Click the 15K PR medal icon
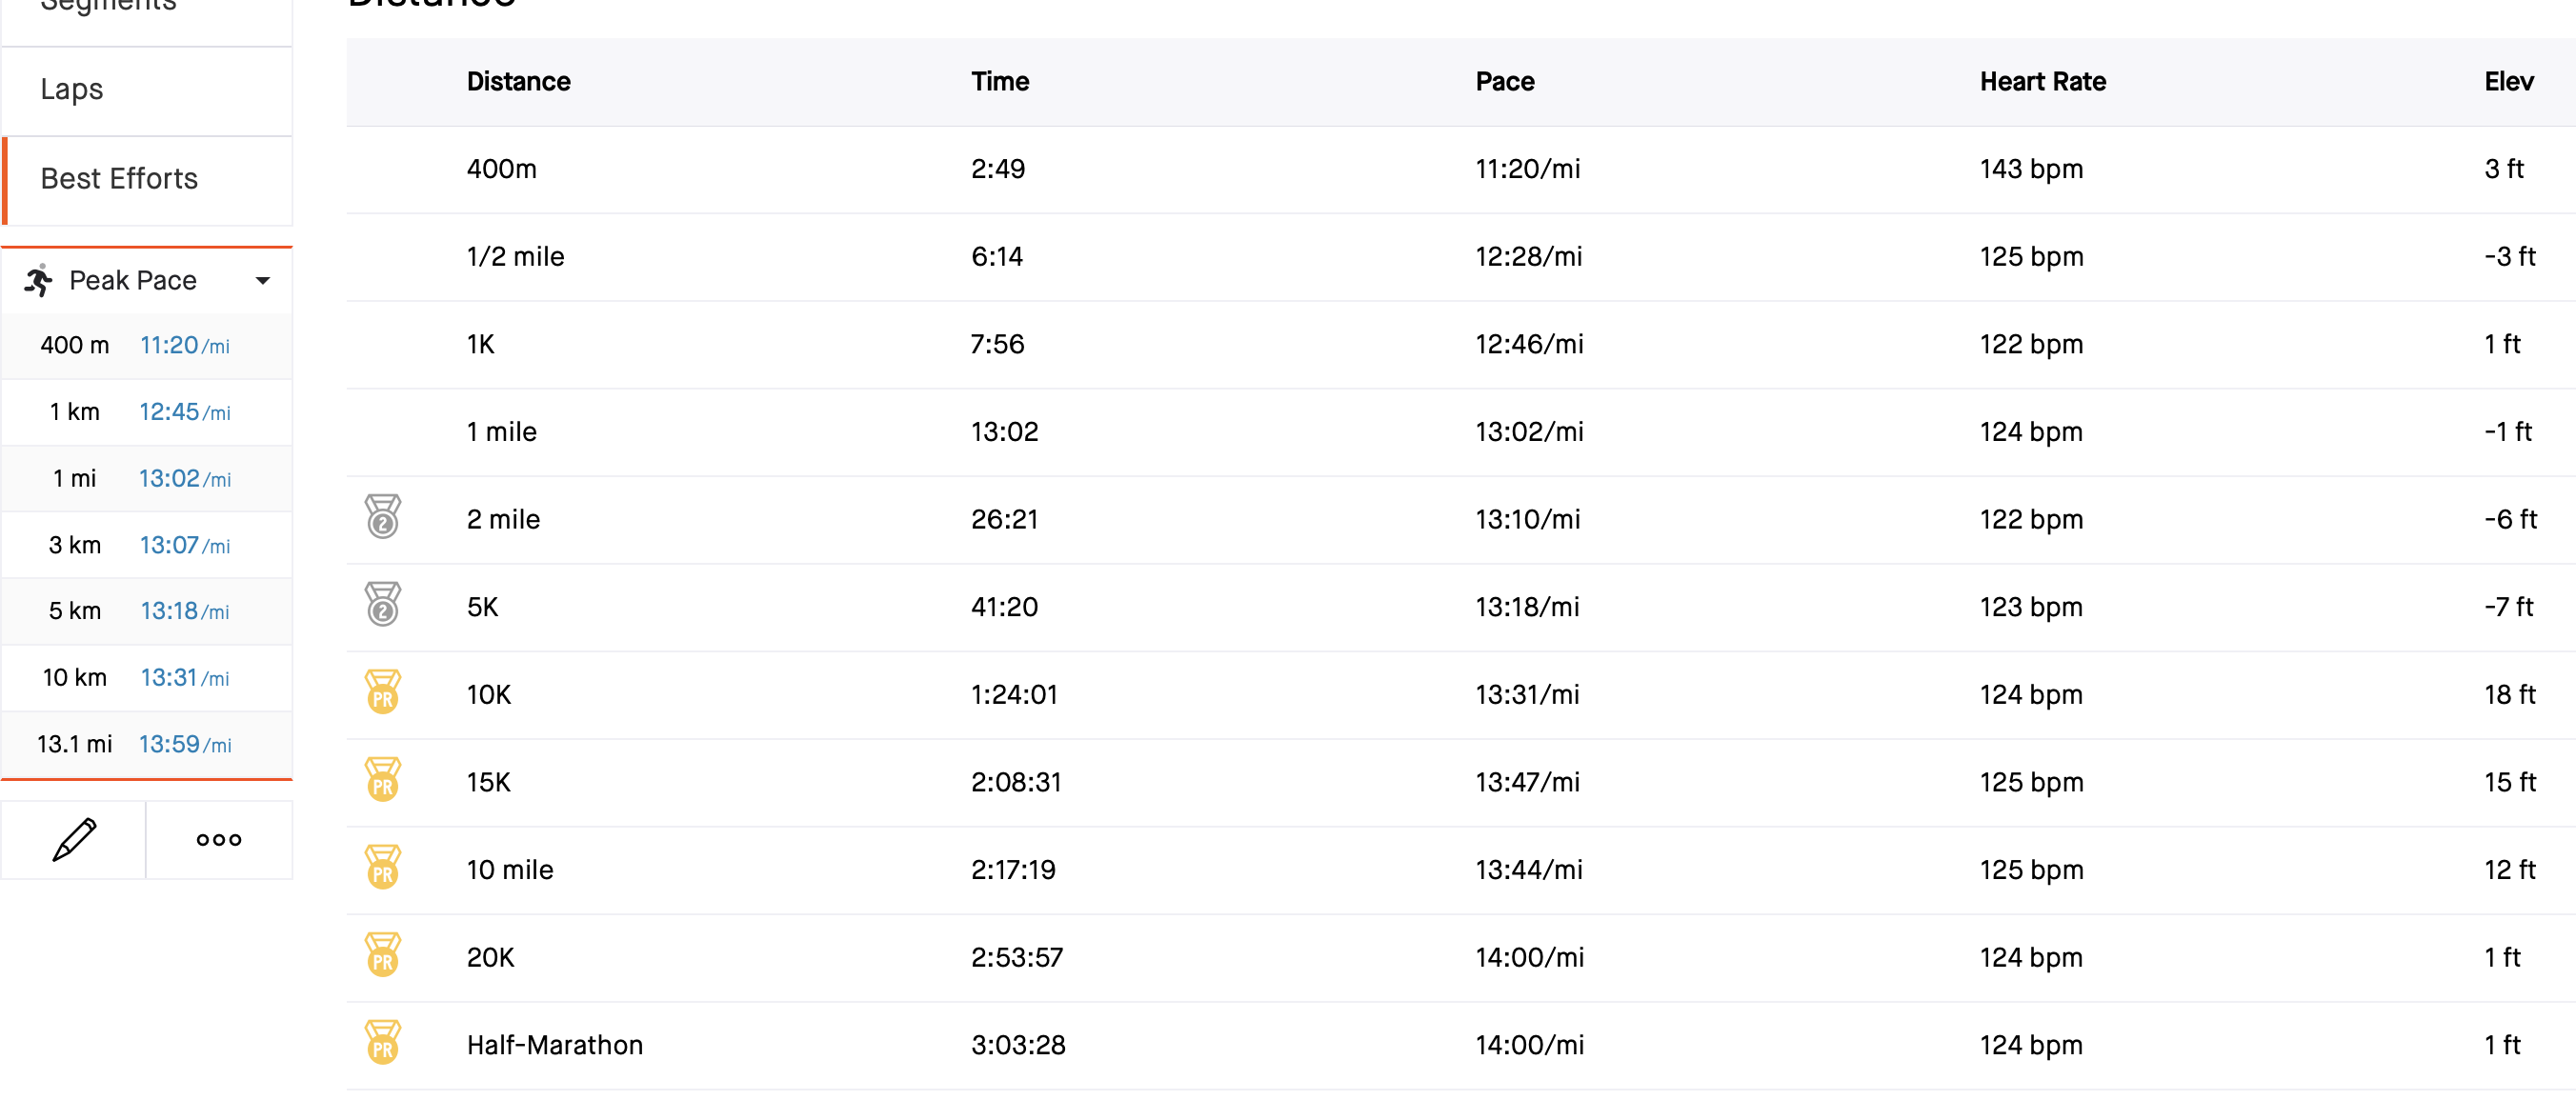The width and height of the screenshot is (2576, 1120). pos(382,780)
